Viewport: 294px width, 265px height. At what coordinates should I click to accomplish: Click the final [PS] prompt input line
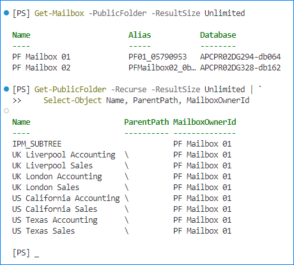(x=26, y=253)
